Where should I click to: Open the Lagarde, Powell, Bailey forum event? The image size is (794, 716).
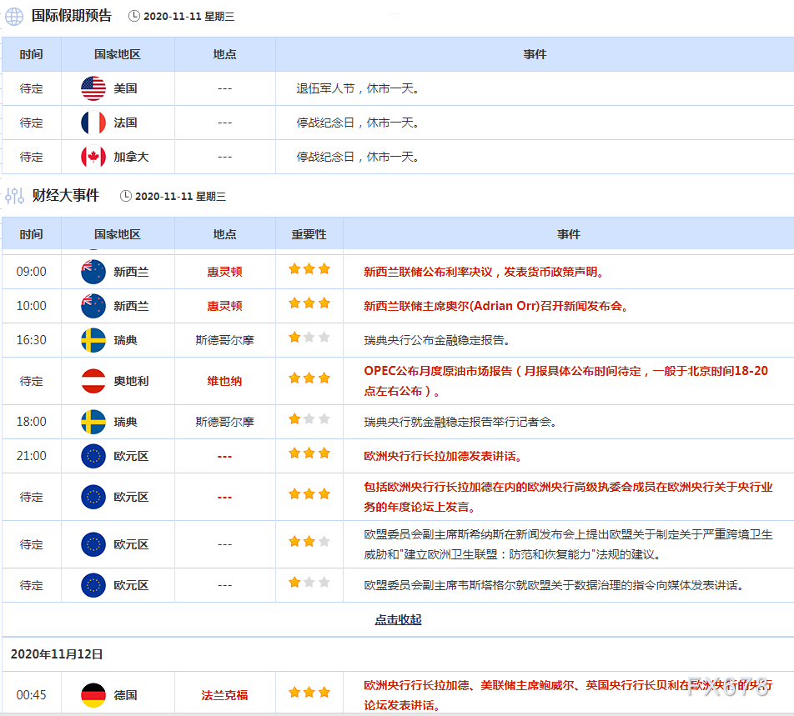coord(568,695)
